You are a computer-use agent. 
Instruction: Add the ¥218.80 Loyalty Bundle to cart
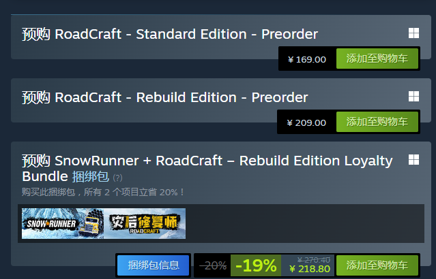tap(377, 265)
